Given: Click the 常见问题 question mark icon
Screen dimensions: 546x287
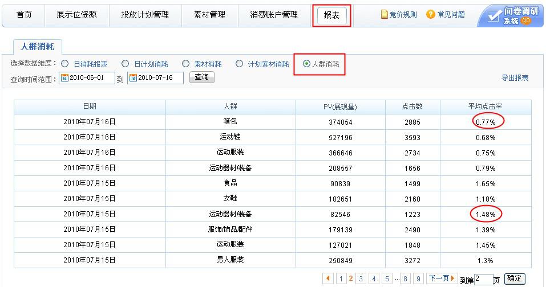Looking at the screenshot, I should pos(431,14).
